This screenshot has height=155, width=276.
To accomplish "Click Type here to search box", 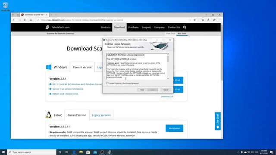I will click(x=31, y=152).
